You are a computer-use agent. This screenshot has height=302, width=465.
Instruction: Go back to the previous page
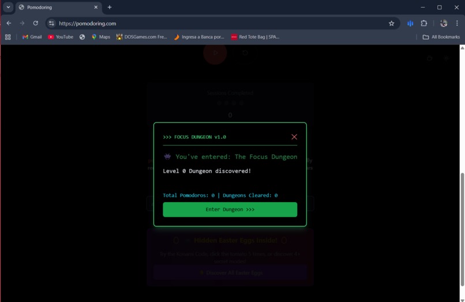(9, 23)
